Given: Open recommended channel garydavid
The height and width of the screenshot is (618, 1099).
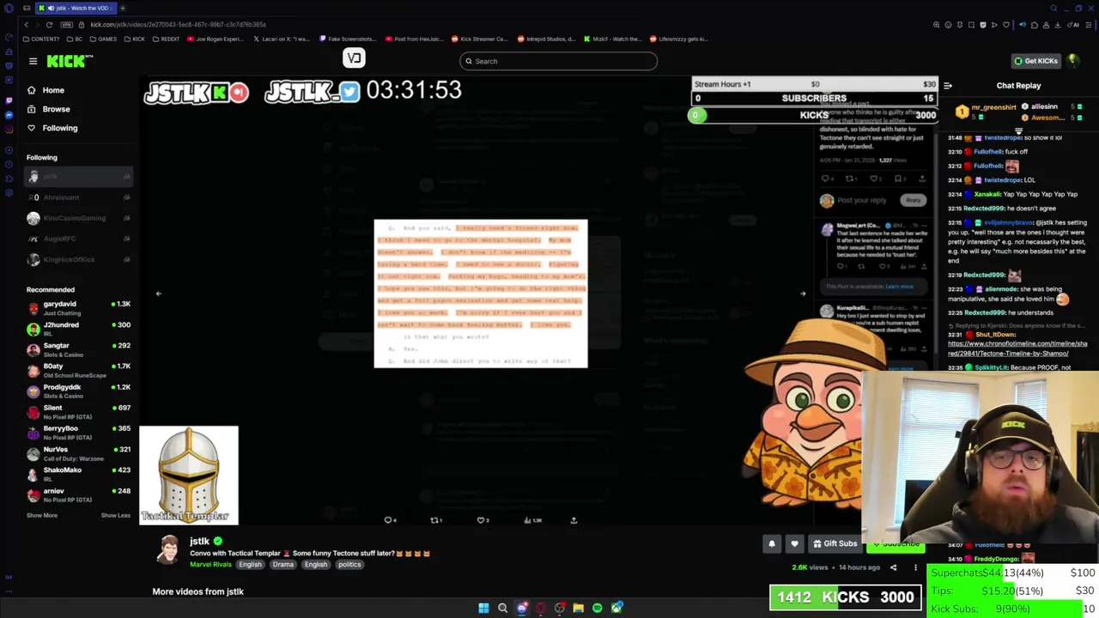Looking at the screenshot, I should 79,308.
